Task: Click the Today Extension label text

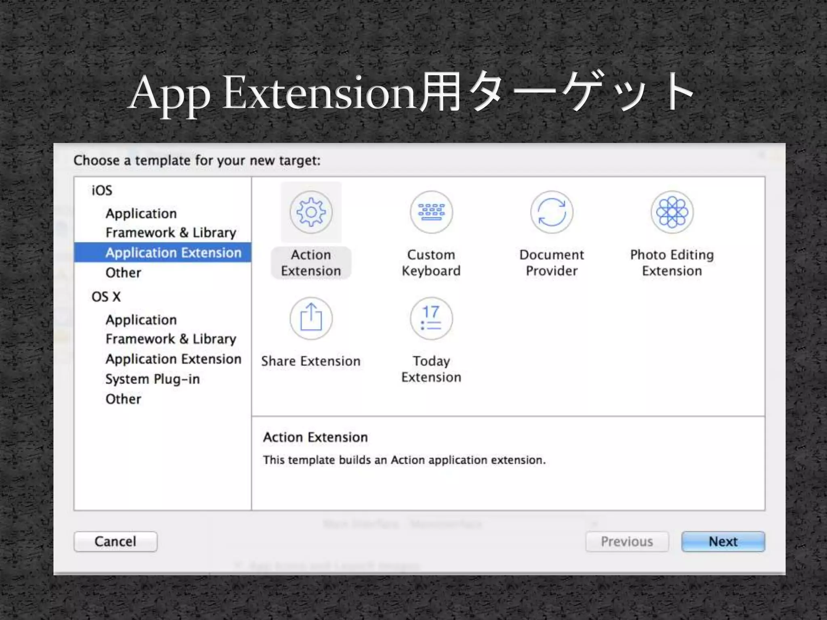Action: [431, 369]
